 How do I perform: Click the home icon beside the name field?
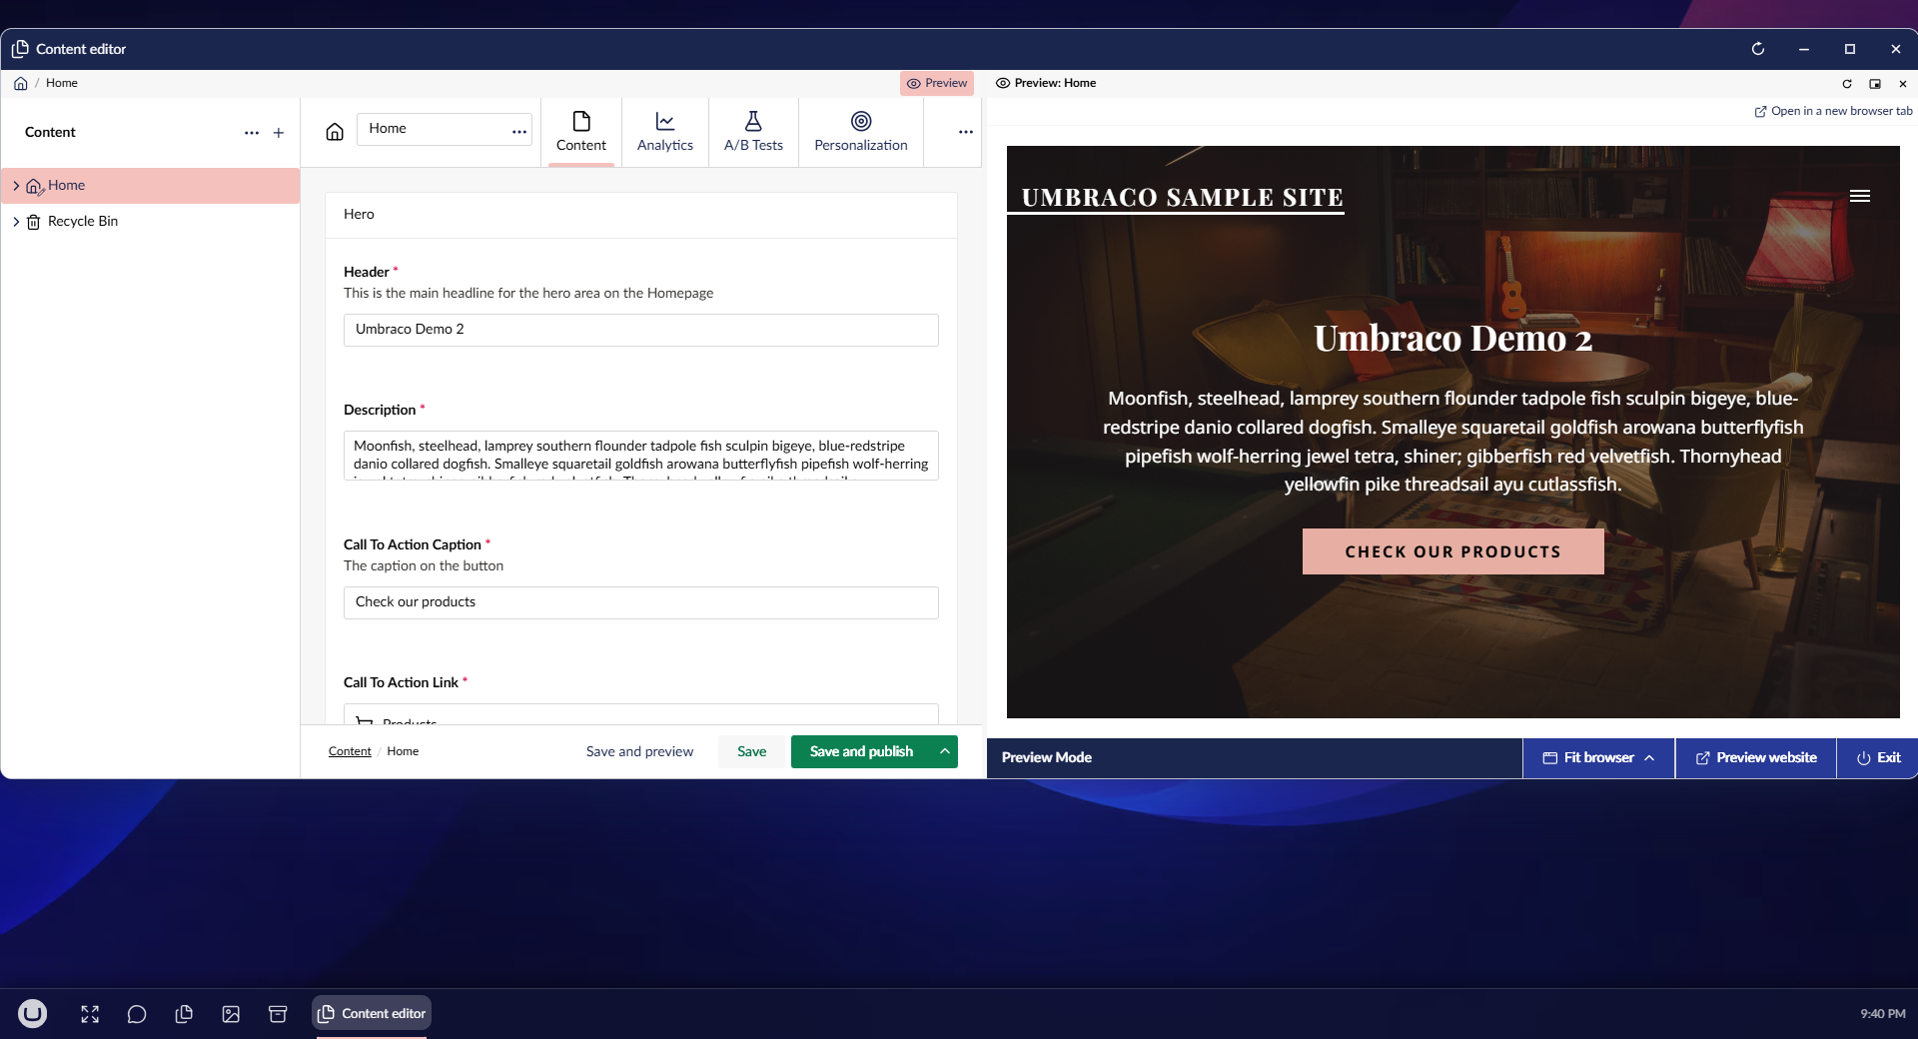click(x=335, y=132)
